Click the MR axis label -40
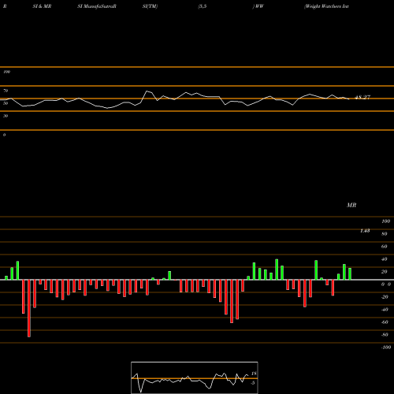This screenshot has width=394, height=394. (385, 310)
